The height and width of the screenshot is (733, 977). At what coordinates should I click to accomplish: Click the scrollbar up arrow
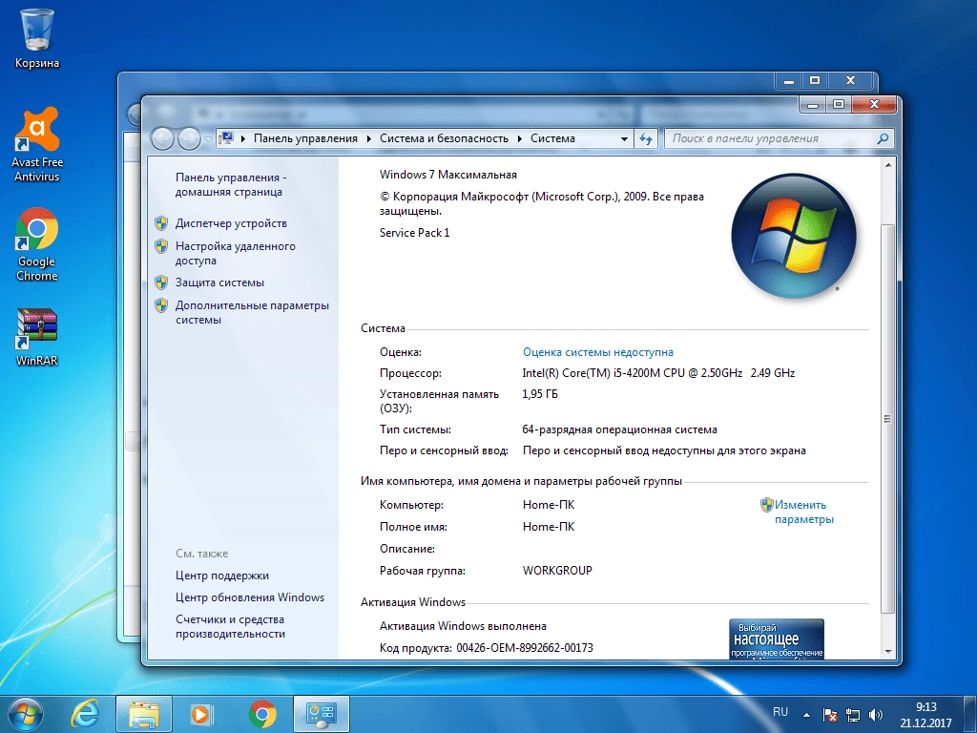click(x=888, y=165)
